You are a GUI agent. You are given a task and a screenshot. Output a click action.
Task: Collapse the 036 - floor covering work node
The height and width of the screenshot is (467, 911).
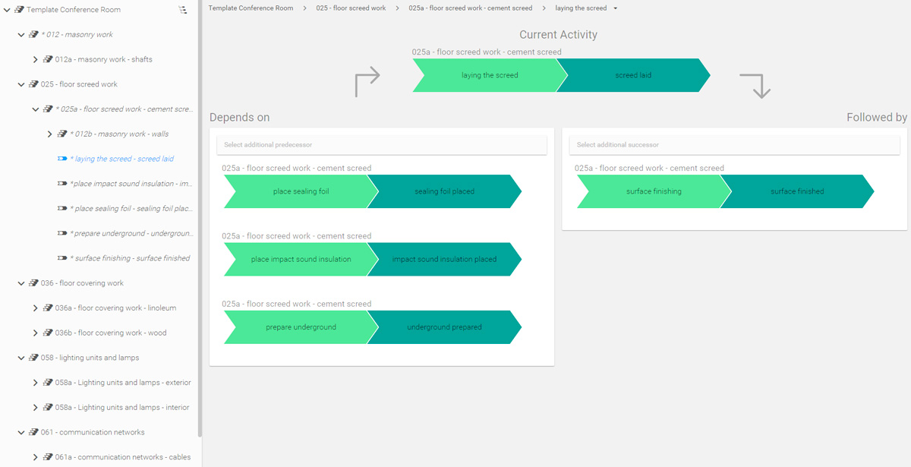21,283
